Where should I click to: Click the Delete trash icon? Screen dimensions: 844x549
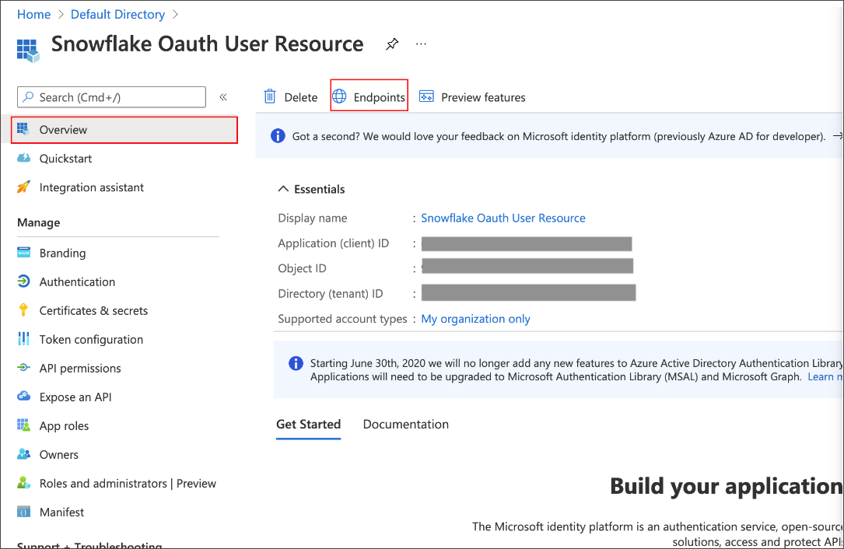tap(270, 96)
